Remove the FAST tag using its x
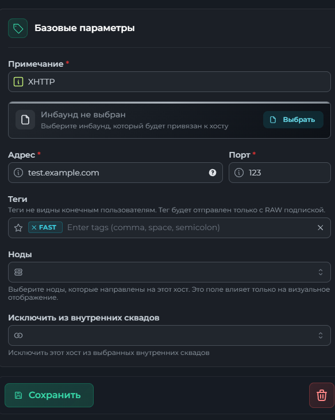The image size is (335, 420). click(x=34, y=227)
